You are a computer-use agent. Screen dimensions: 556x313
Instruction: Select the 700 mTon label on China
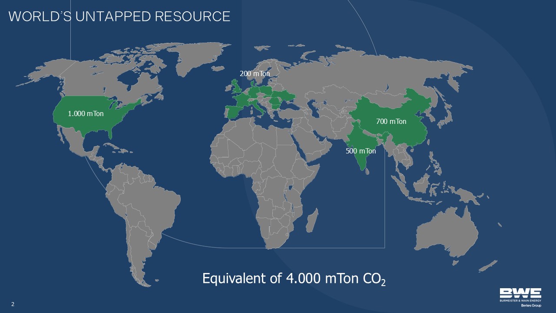click(x=391, y=121)
